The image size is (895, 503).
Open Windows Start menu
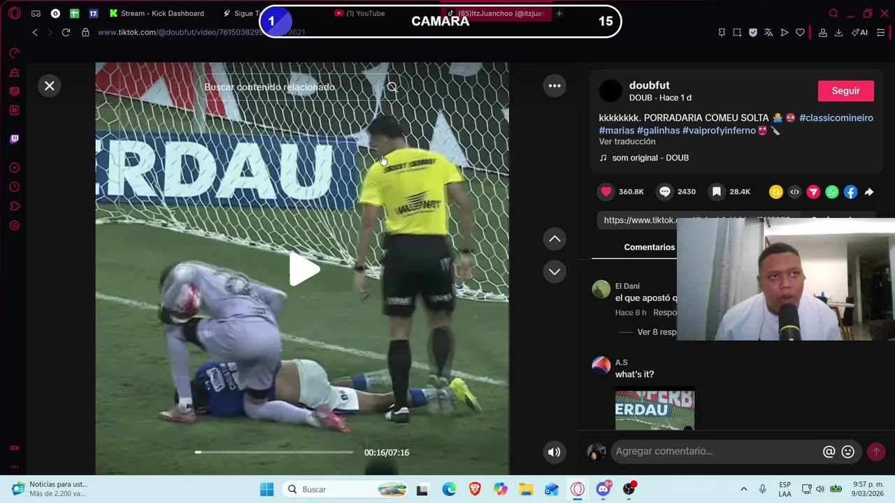[x=267, y=489]
